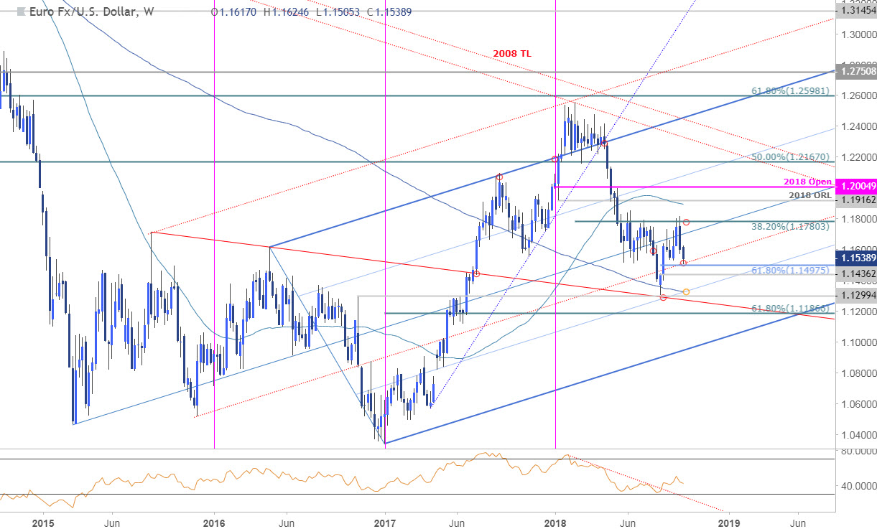Select the 2008 TL trendline label
The width and height of the screenshot is (877, 529).
coord(511,52)
